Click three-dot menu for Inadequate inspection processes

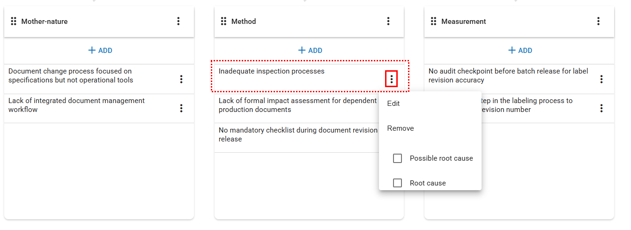click(392, 80)
